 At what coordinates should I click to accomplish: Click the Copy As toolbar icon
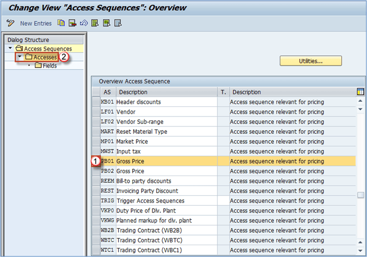tap(61, 23)
